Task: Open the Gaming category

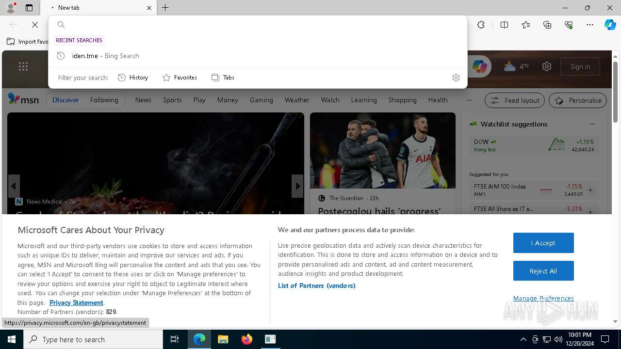Action: click(261, 100)
